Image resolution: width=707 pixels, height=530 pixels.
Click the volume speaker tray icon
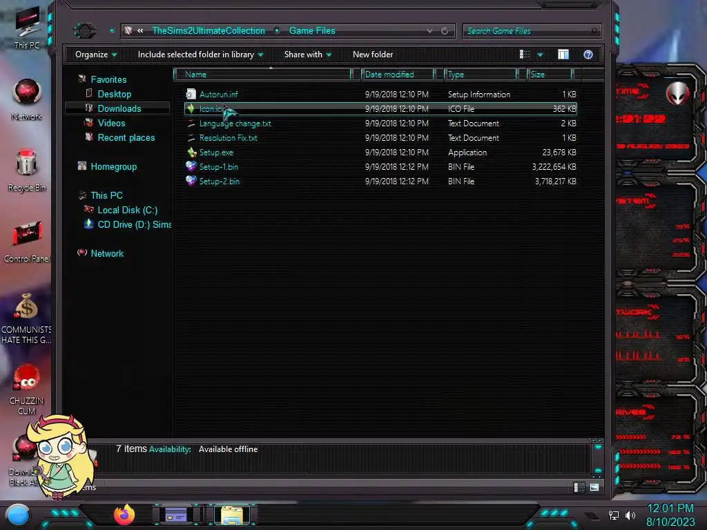tap(630, 515)
